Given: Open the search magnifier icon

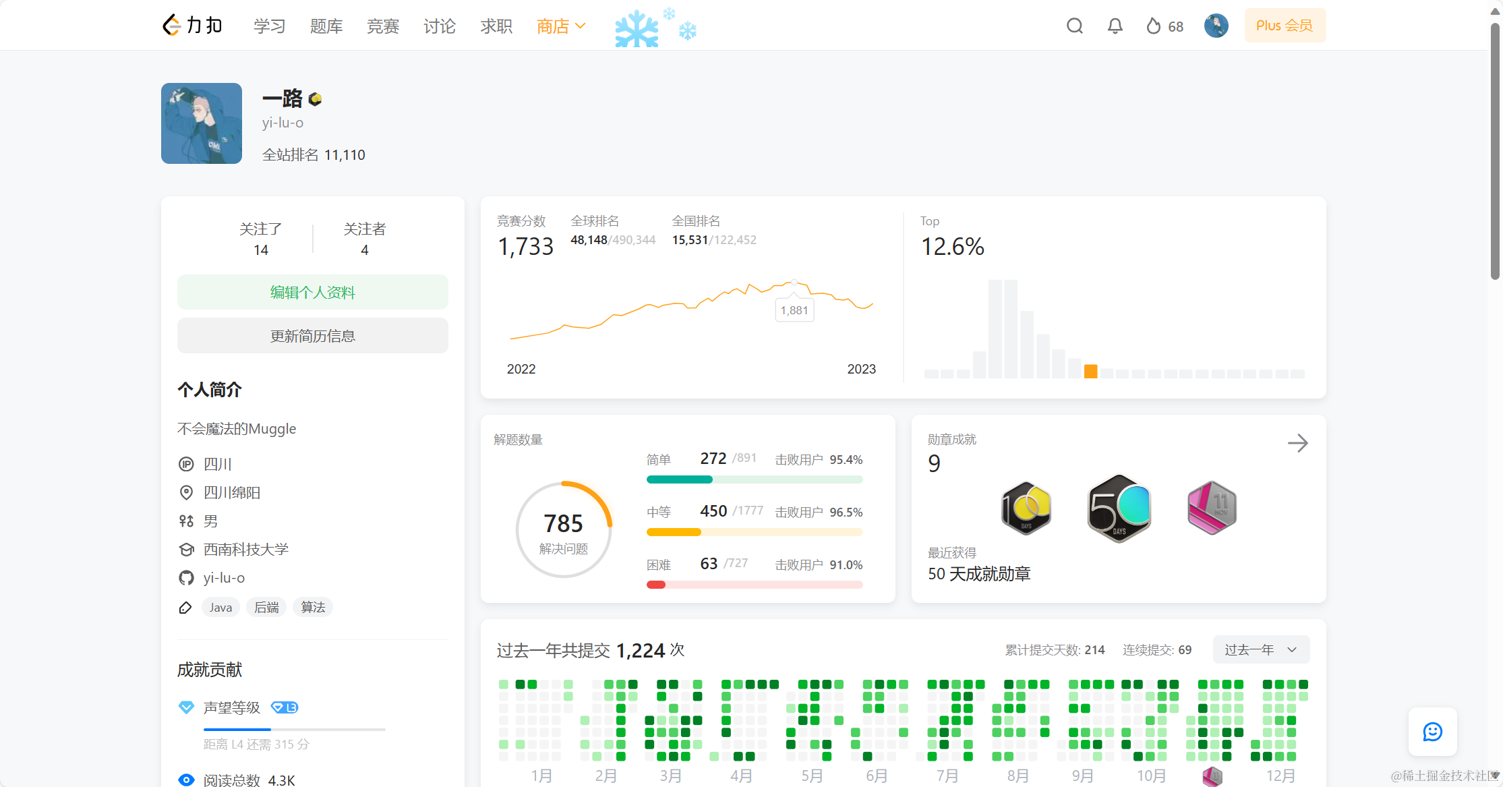Looking at the screenshot, I should (1075, 26).
